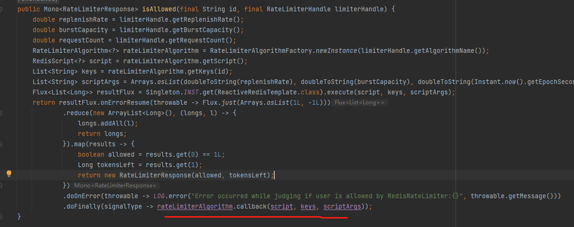
Task: Click 'getRequestCount' method call
Action: (x=197, y=40)
